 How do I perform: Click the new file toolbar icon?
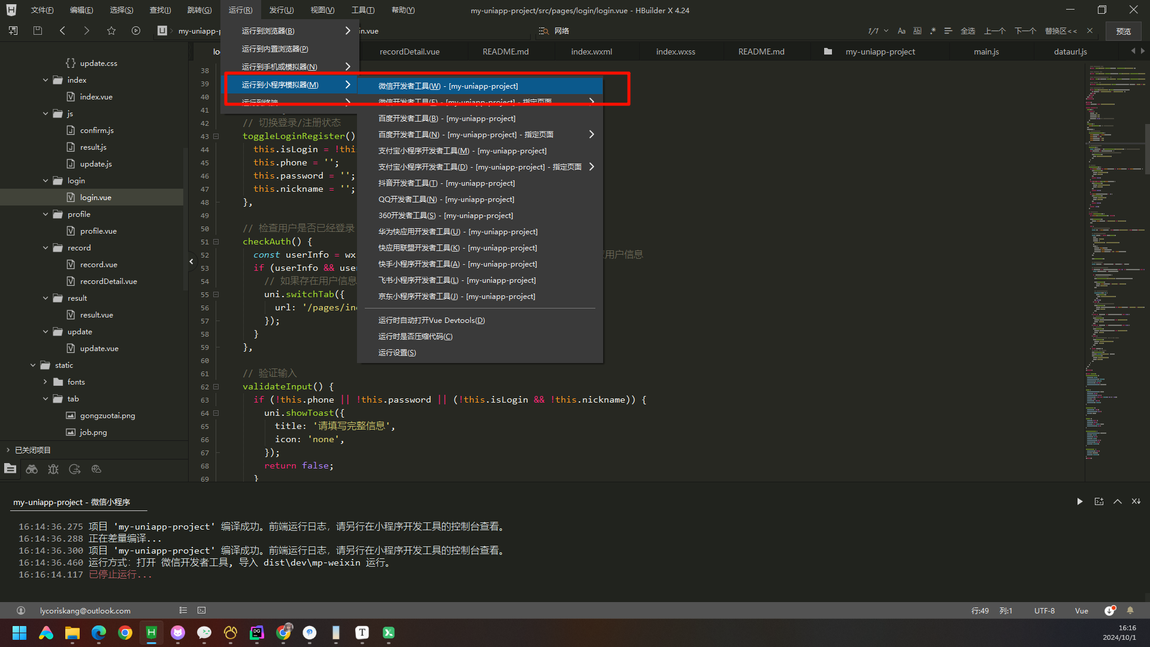pos(13,31)
